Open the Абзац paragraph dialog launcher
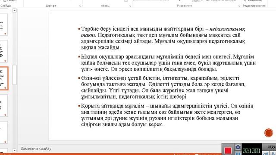The height and width of the screenshot is (155, 276). click(130, 6)
